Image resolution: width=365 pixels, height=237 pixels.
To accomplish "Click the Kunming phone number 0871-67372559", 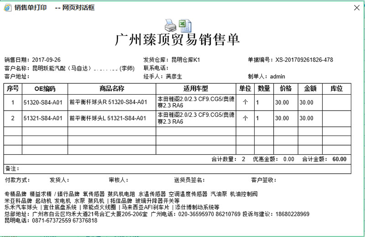I will click(x=52, y=220).
